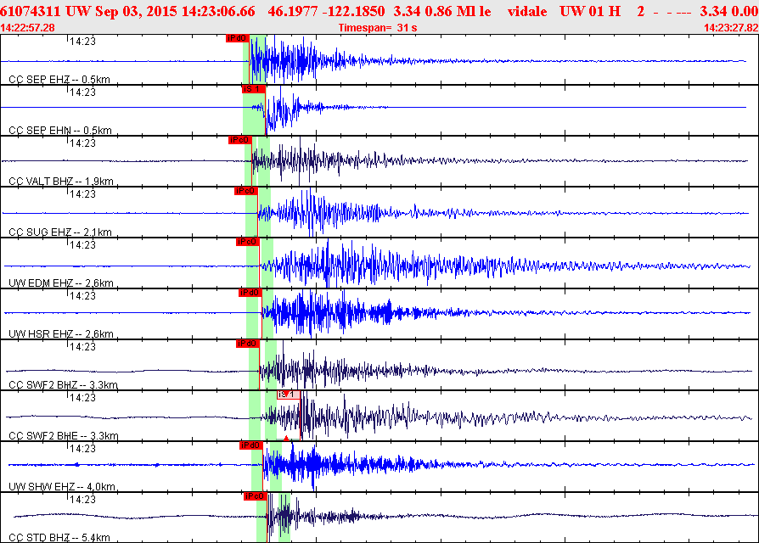Select the UW SHW EHZ channel label

61,486
